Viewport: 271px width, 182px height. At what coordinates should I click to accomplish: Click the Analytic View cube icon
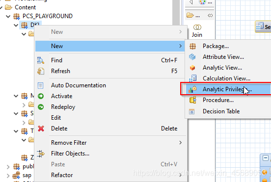[192, 68]
